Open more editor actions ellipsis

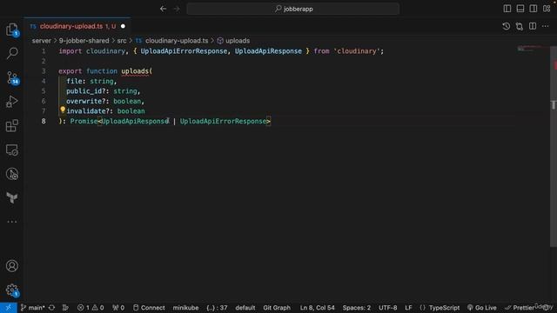pyautogui.click(x=546, y=26)
